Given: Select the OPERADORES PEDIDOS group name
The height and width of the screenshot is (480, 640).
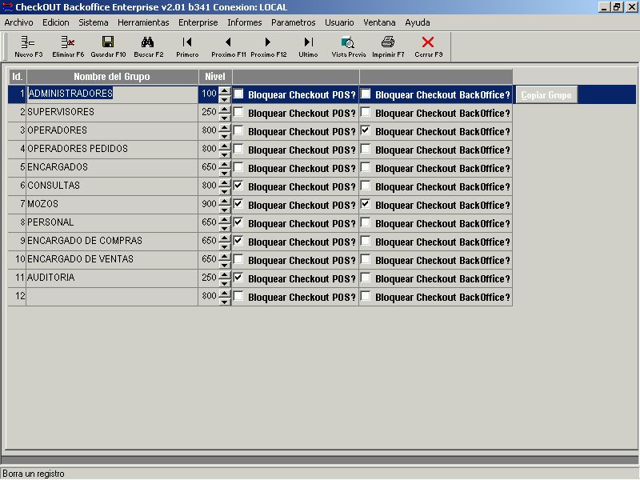Looking at the screenshot, I should pyautogui.click(x=112, y=149).
